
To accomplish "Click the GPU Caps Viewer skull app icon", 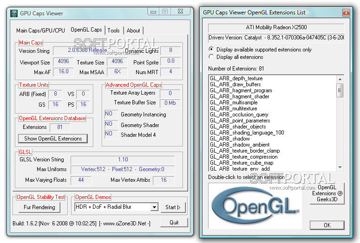I will 14,13.
